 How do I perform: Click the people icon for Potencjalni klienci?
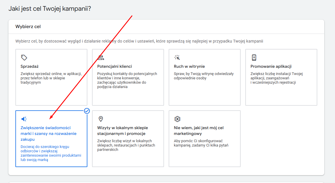[x=101, y=57]
